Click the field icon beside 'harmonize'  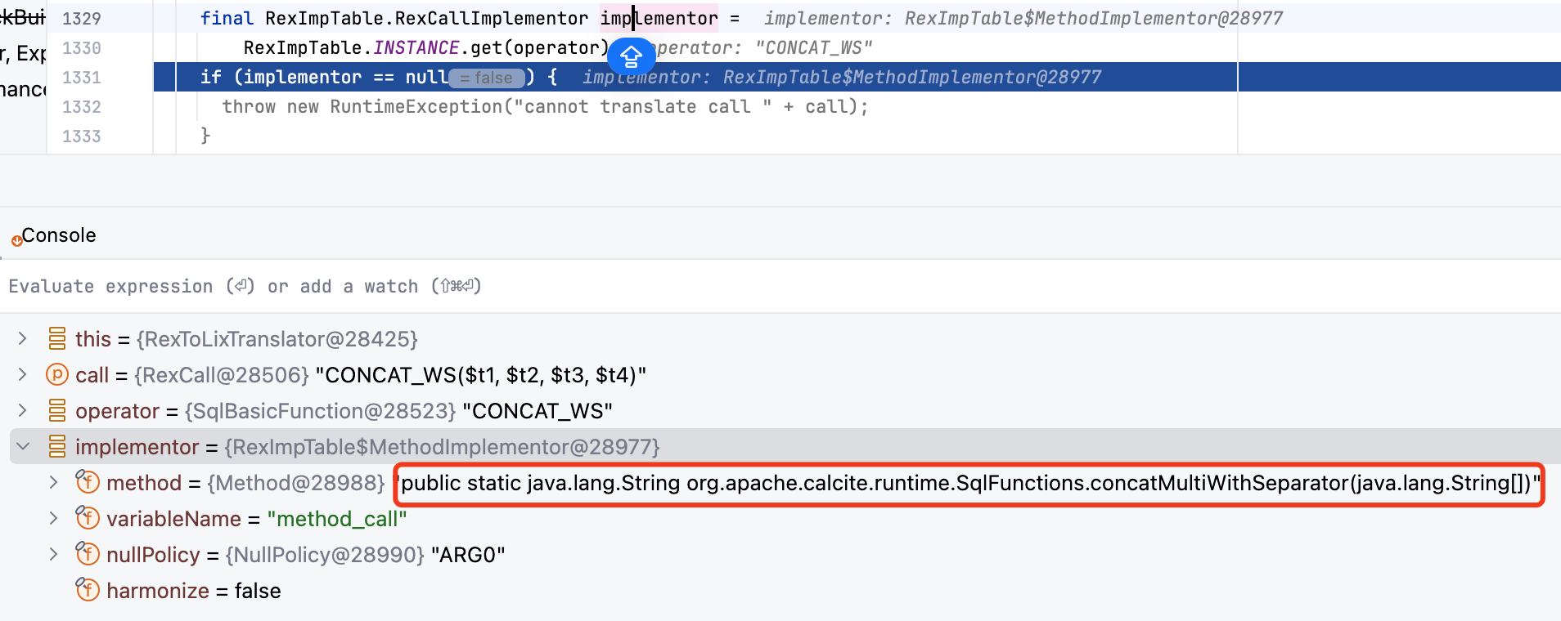[x=88, y=590]
